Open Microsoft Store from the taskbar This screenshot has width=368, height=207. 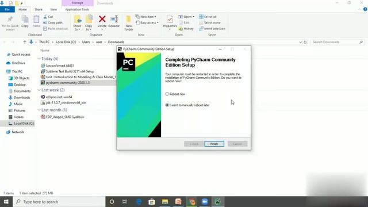152,202
